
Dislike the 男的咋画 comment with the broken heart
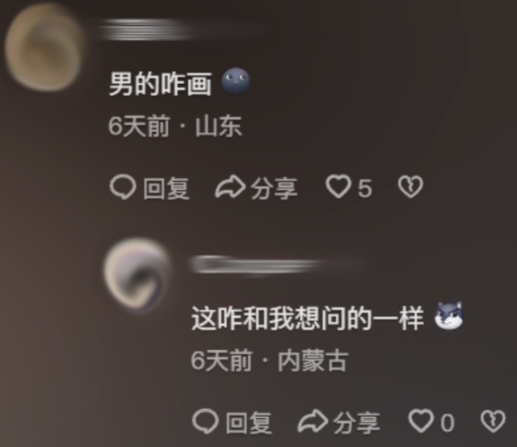tap(410, 187)
